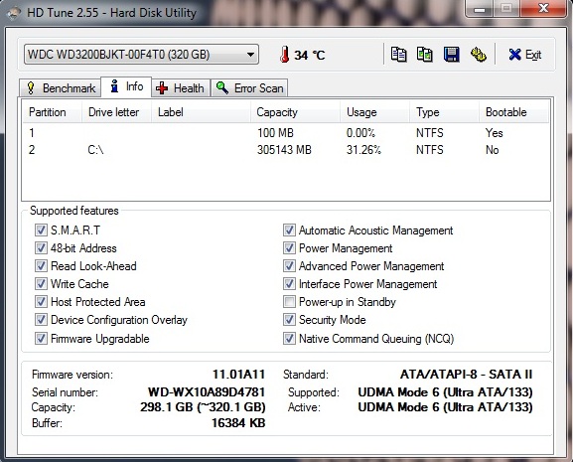
Task: Toggle the Native Command Queuing checkbox
Action: (289, 339)
